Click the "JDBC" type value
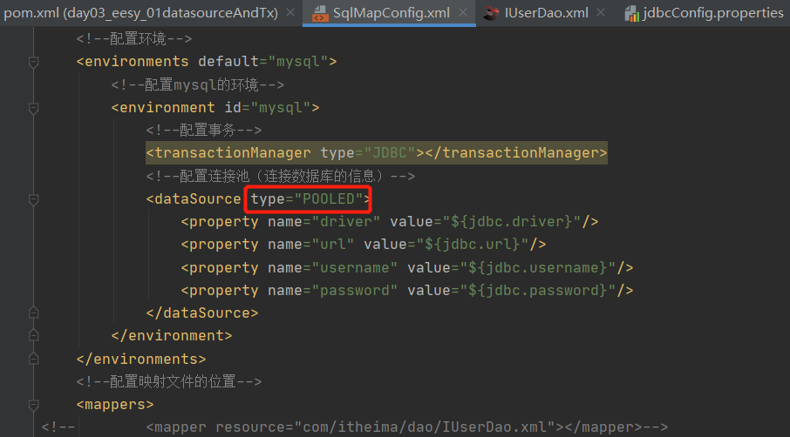 pyautogui.click(x=390, y=153)
